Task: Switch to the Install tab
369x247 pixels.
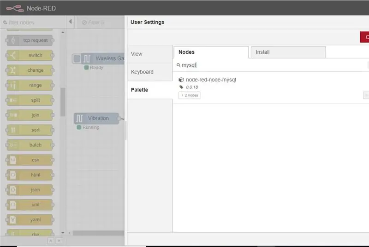Action: point(288,52)
